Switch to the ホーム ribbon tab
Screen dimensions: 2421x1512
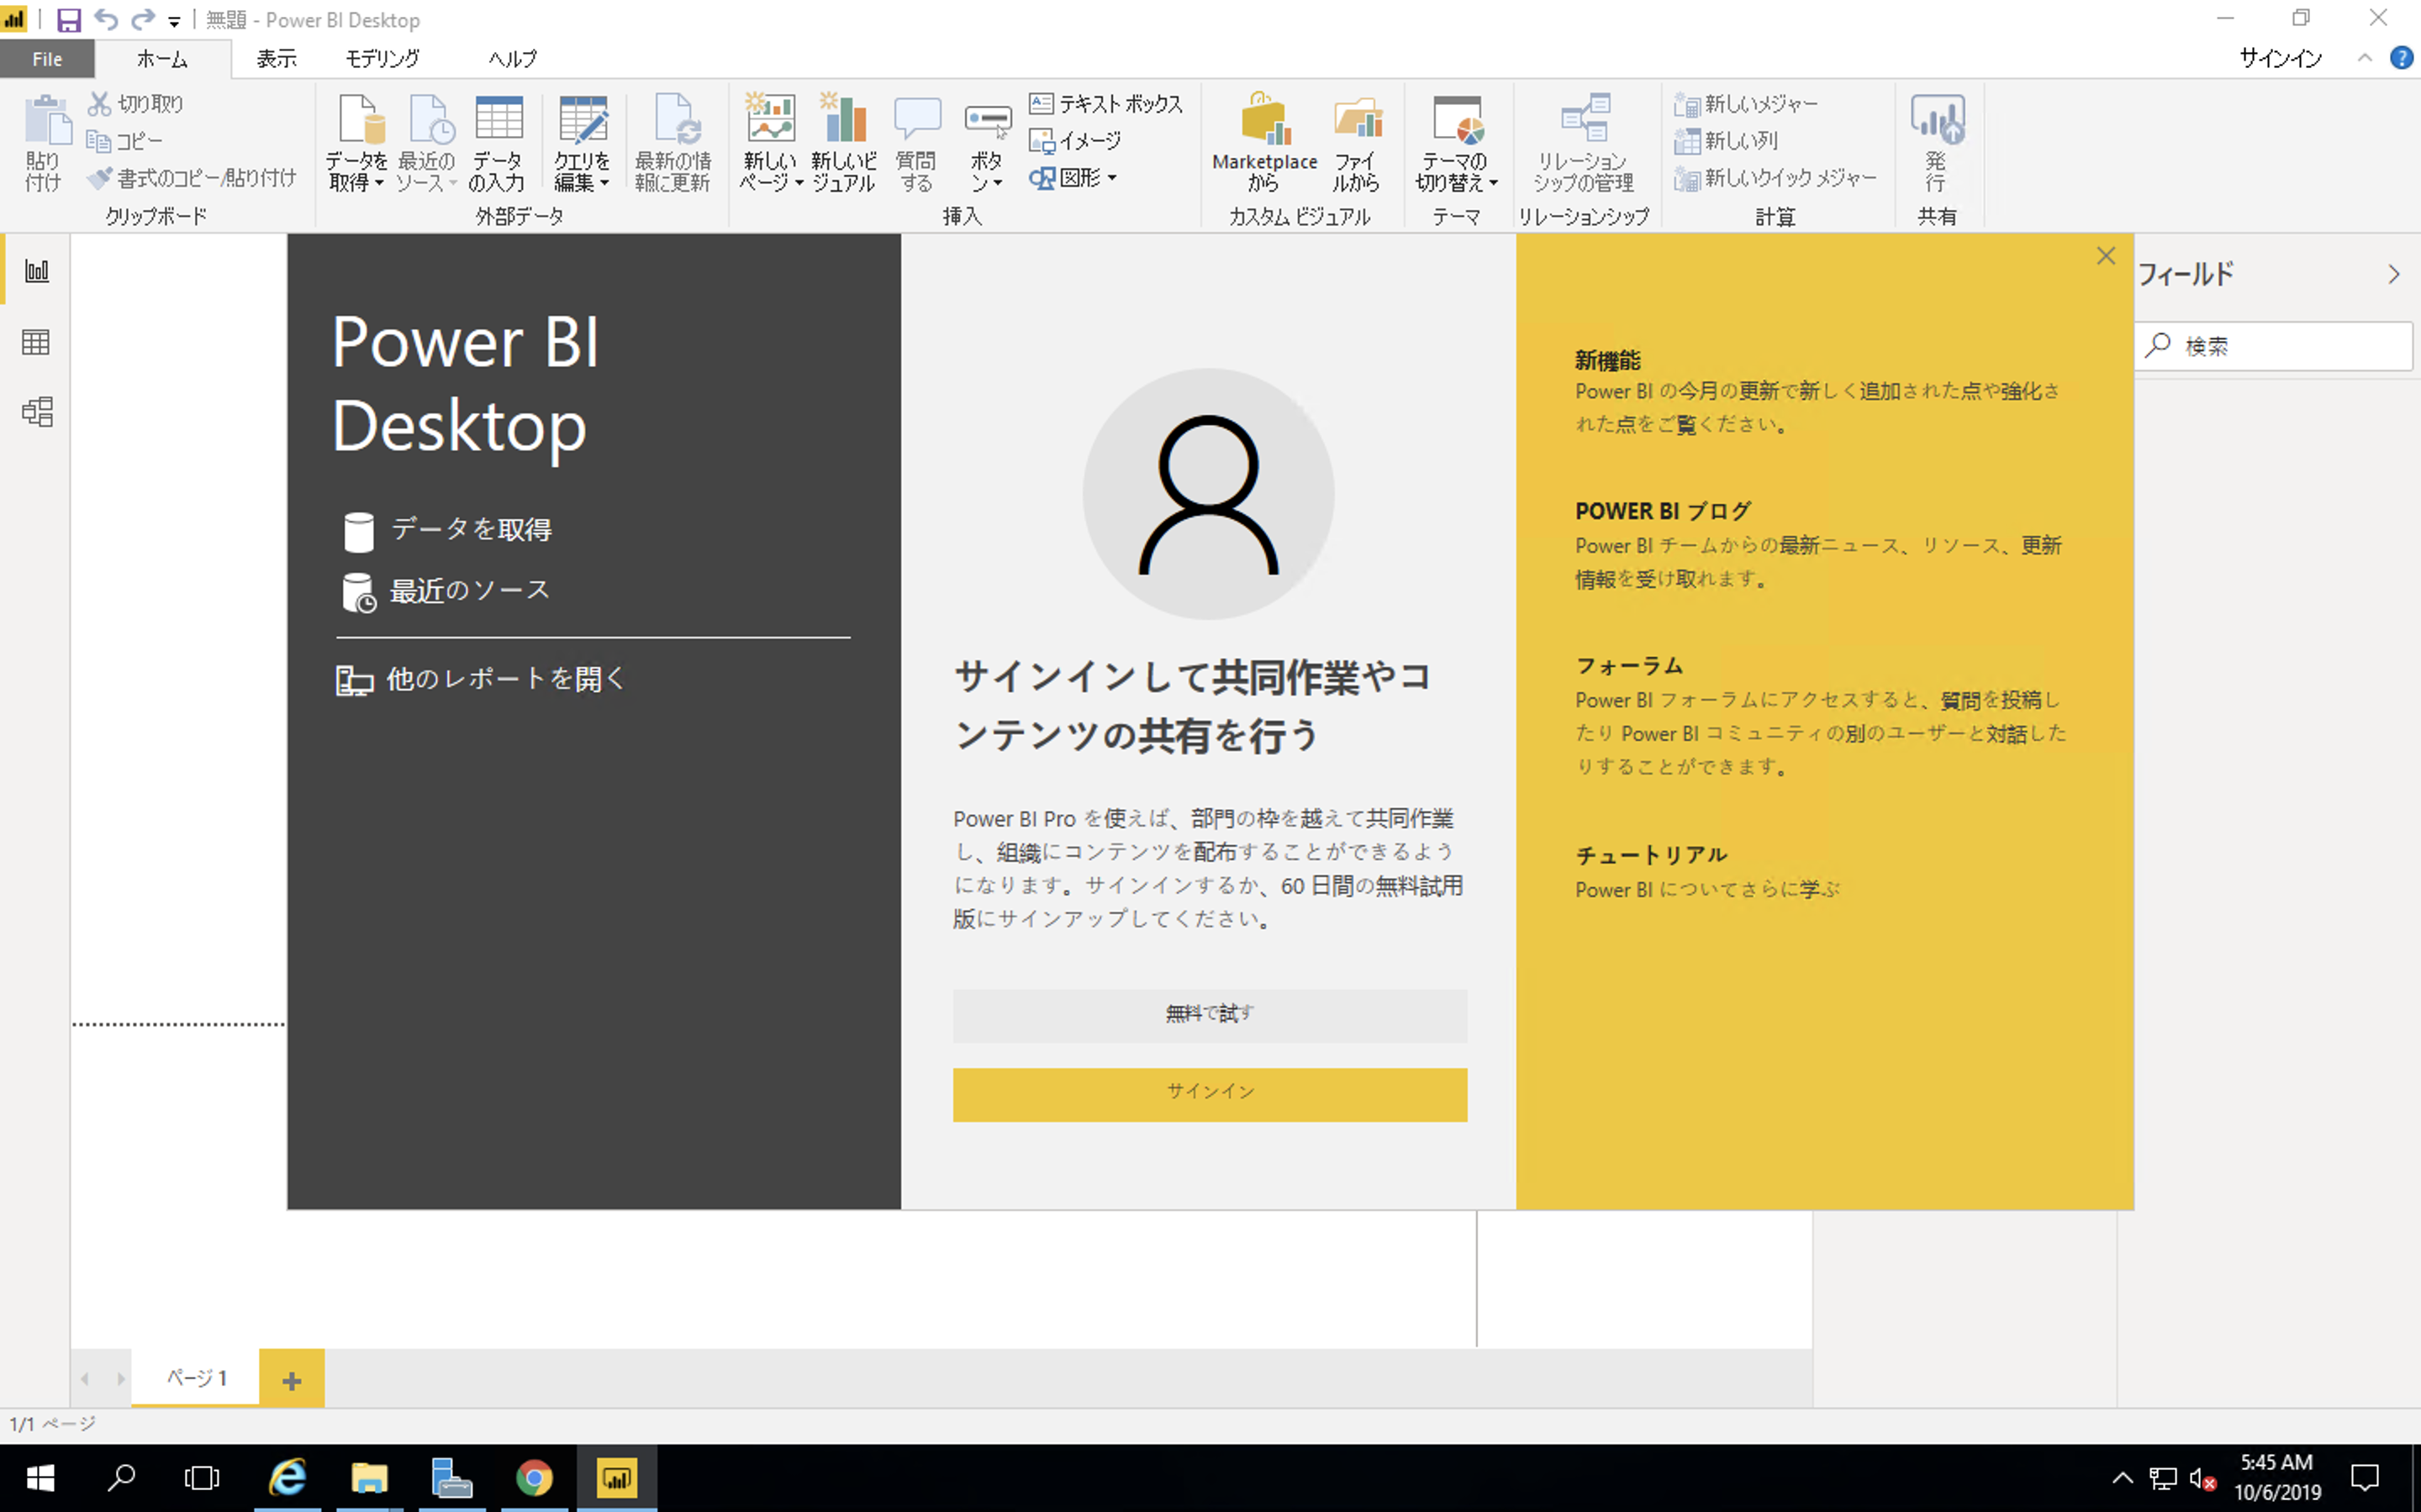162,59
